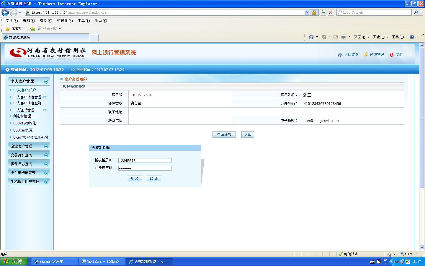425x266 pixels.
Task: Open the 收藏夹 menu in the menu bar
Action: (65, 21)
